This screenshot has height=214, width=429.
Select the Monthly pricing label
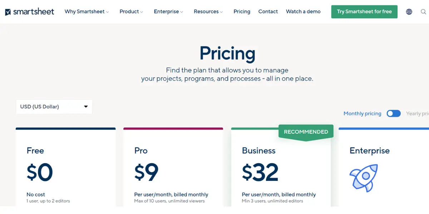point(362,113)
